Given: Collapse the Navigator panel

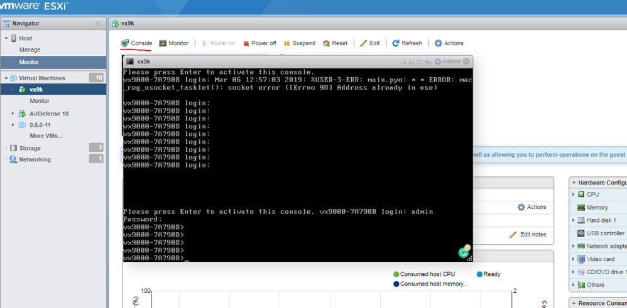Looking at the screenshot, I should tap(99, 24).
